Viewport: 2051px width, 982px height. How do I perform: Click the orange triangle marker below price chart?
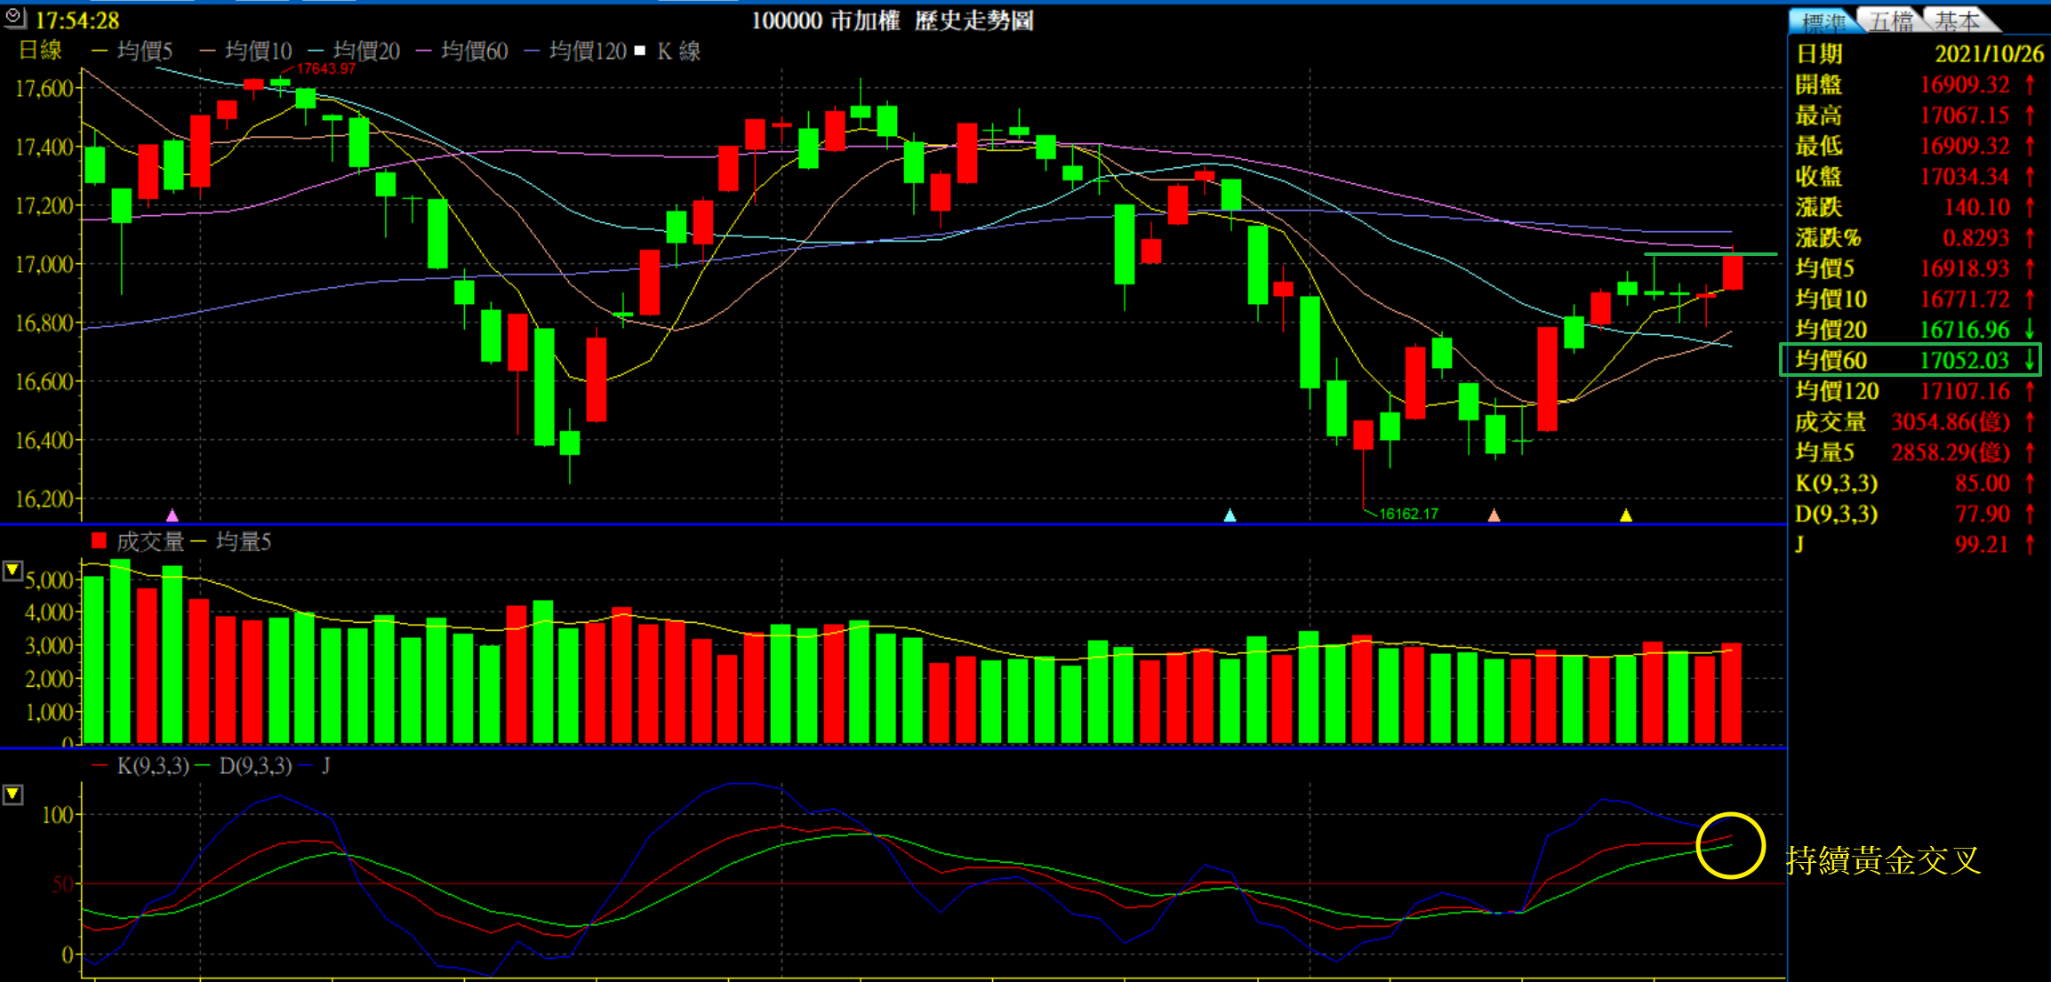point(1494,515)
